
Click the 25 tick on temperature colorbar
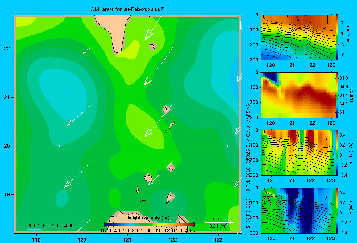[x=342, y=23]
